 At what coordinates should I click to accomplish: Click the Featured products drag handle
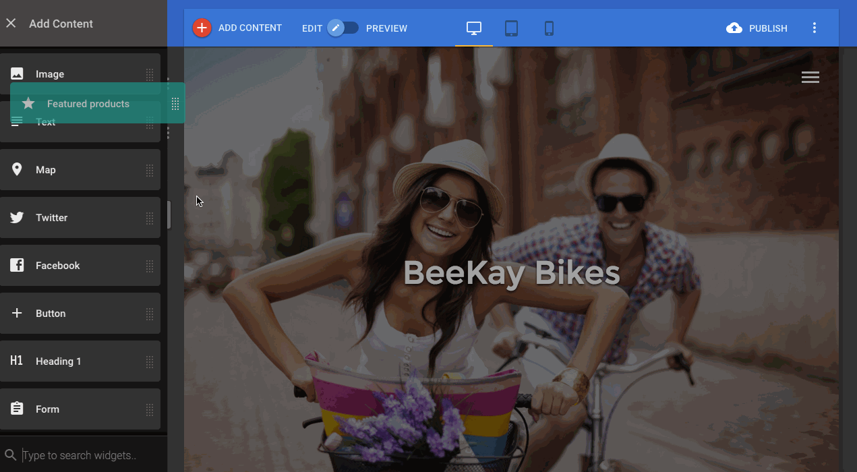coord(175,104)
